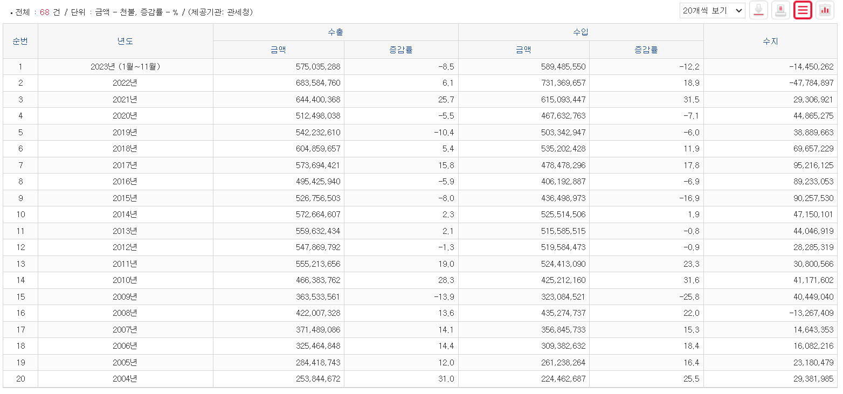
Task: Select the 2023년 (1월~11월) year cell
Action: click(125, 67)
